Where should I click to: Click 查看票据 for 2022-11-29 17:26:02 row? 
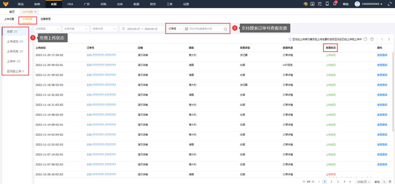(x=382, y=55)
